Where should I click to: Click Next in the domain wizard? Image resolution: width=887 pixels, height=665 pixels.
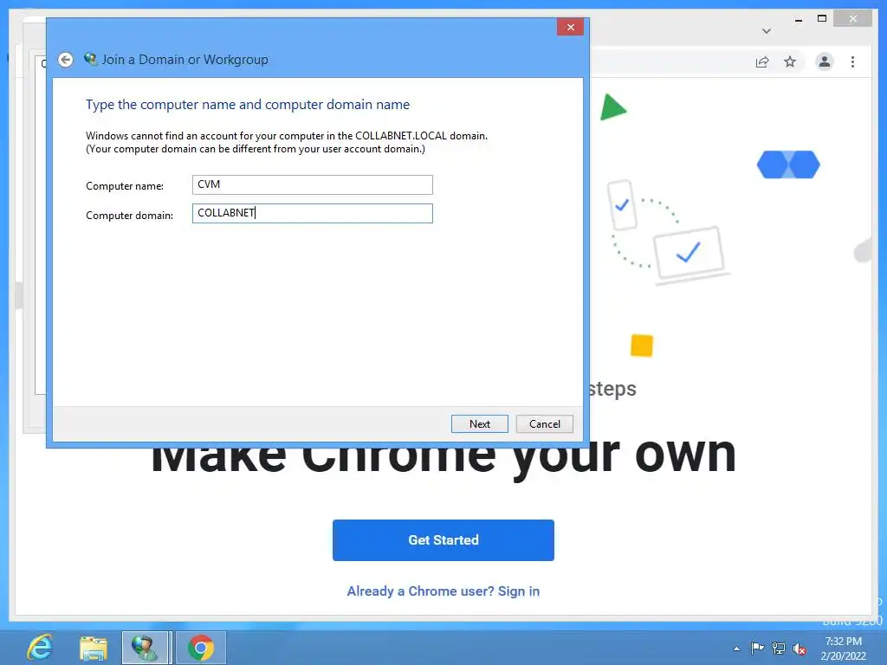(480, 424)
